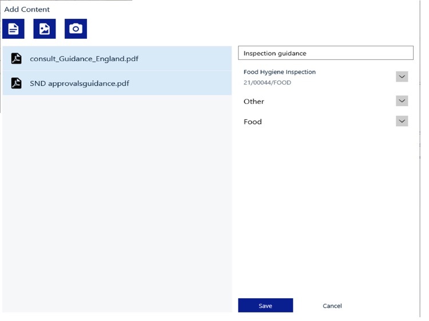Open the Other dropdown chevron
Viewport: 429px width, 321px height.
402,101
